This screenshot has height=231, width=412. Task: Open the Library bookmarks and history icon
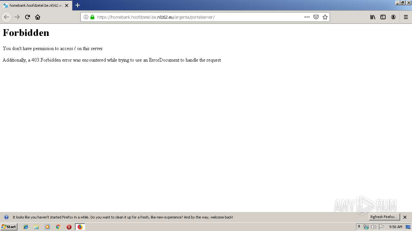[x=373, y=17]
